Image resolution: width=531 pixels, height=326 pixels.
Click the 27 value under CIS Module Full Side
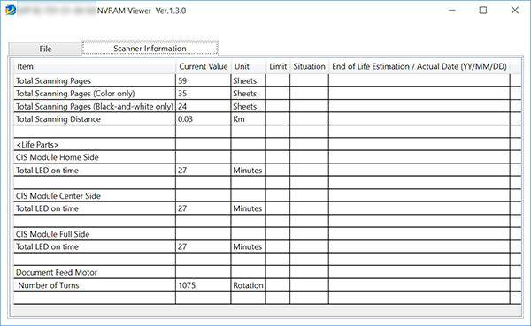[x=182, y=246]
